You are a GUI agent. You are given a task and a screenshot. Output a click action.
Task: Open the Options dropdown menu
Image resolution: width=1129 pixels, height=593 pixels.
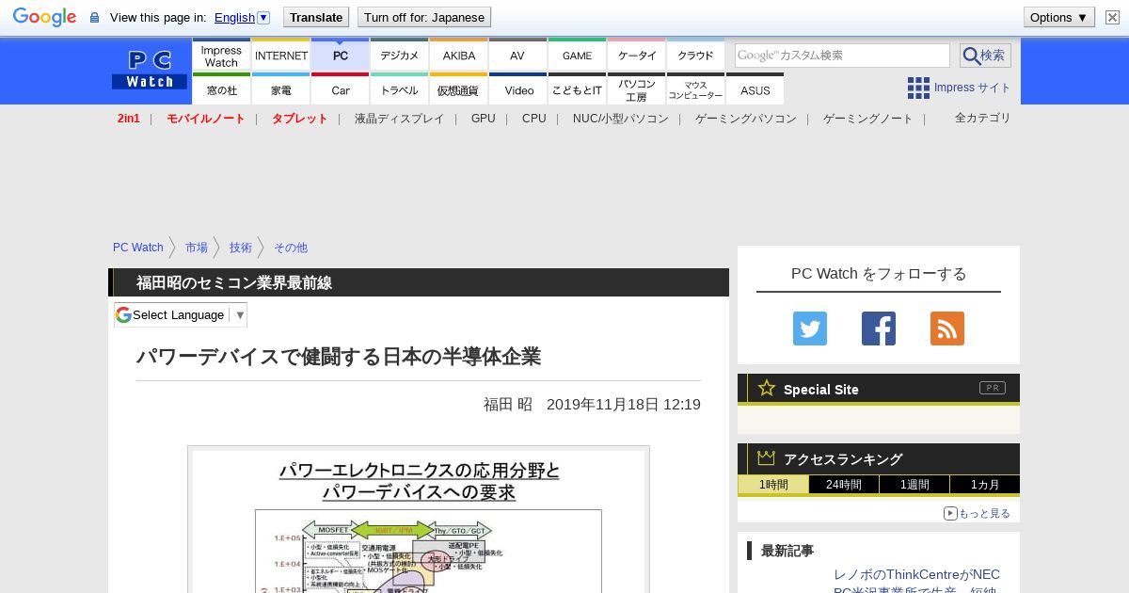pos(1058,17)
